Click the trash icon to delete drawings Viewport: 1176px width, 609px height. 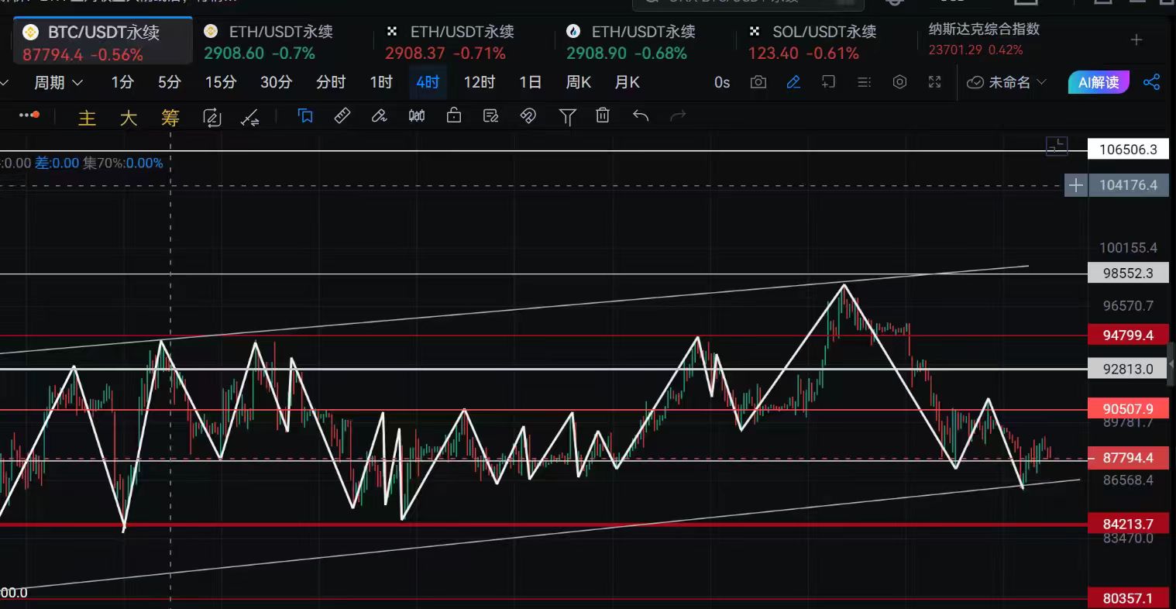pyautogui.click(x=603, y=116)
